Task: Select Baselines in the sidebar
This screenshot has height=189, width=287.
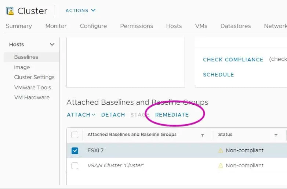Action: click(x=32, y=57)
